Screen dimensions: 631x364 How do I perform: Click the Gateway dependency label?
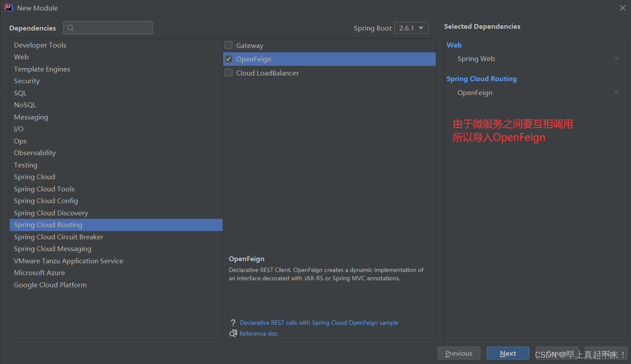250,45
